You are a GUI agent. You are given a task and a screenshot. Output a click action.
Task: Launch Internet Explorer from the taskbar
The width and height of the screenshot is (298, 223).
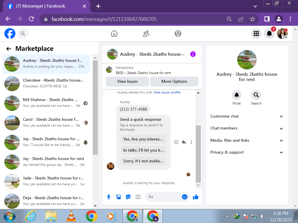(31, 216)
